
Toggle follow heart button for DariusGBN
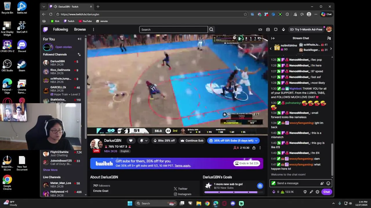click(x=131, y=141)
